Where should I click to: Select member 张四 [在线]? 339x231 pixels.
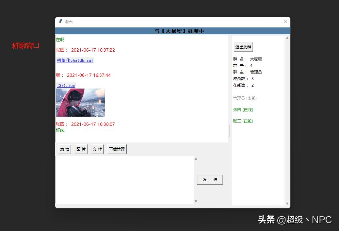[x=243, y=109]
